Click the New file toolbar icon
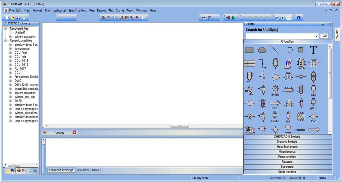342x182 pixels. coord(7,18)
